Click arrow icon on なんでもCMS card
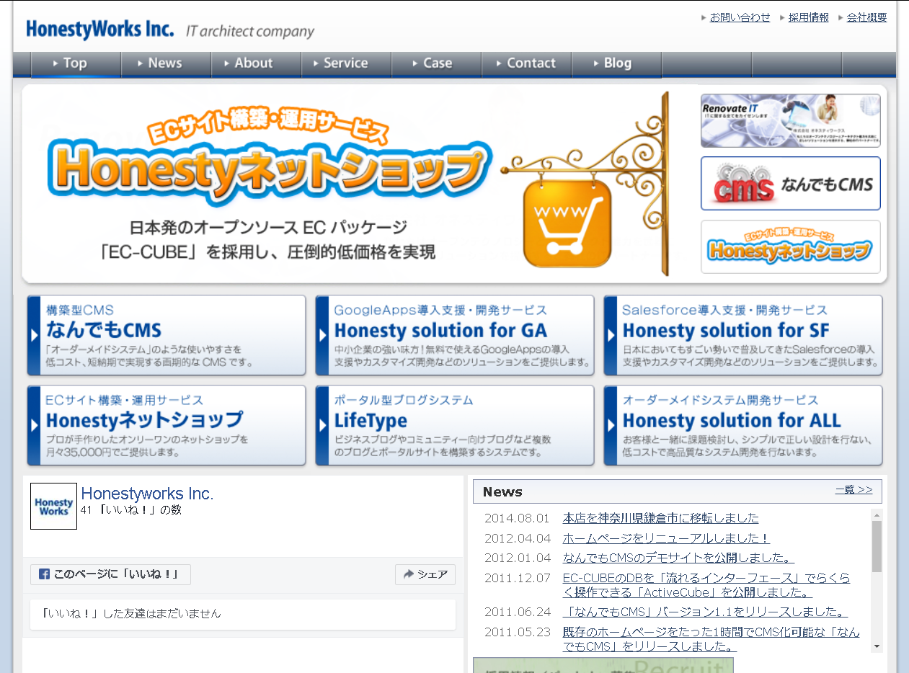This screenshot has height=673, width=909. tap(35, 336)
